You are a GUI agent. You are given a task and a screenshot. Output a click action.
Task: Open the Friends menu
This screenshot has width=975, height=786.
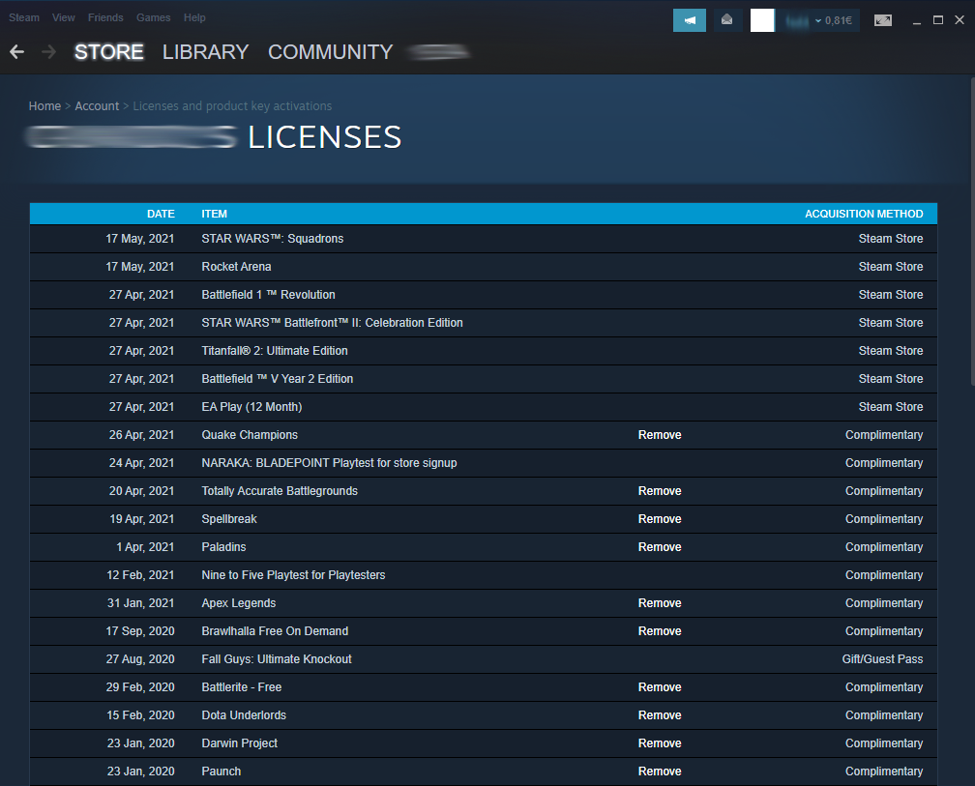(105, 17)
